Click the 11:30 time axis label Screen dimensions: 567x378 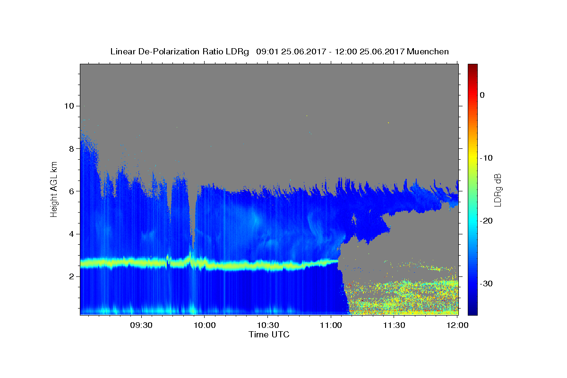point(394,325)
